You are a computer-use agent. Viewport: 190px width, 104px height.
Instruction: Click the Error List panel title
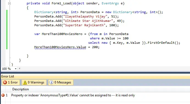pyautogui.click(x=8, y=76)
